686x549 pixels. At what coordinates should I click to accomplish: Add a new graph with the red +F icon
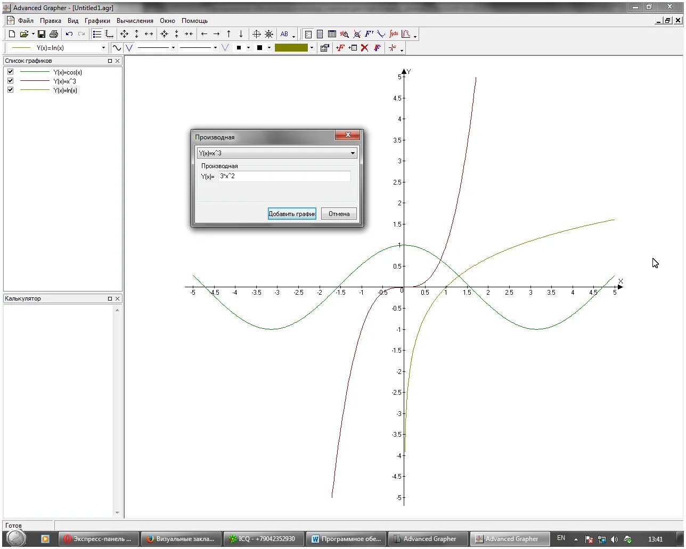point(340,48)
